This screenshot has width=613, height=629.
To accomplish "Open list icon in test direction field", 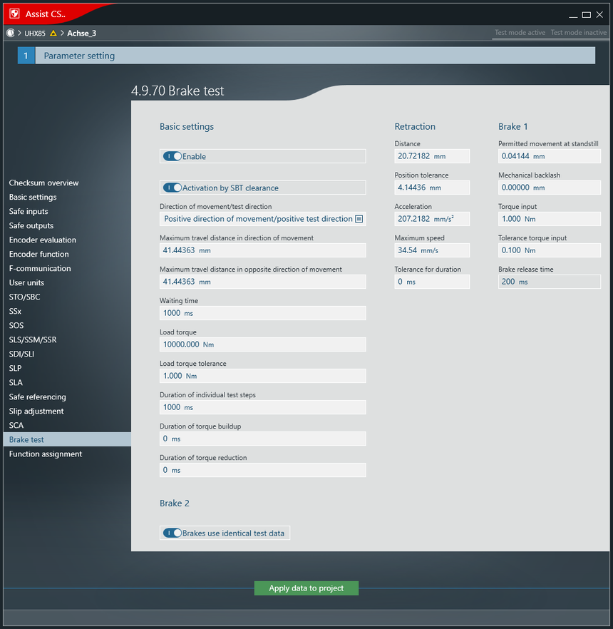I will click(x=359, y=219).
